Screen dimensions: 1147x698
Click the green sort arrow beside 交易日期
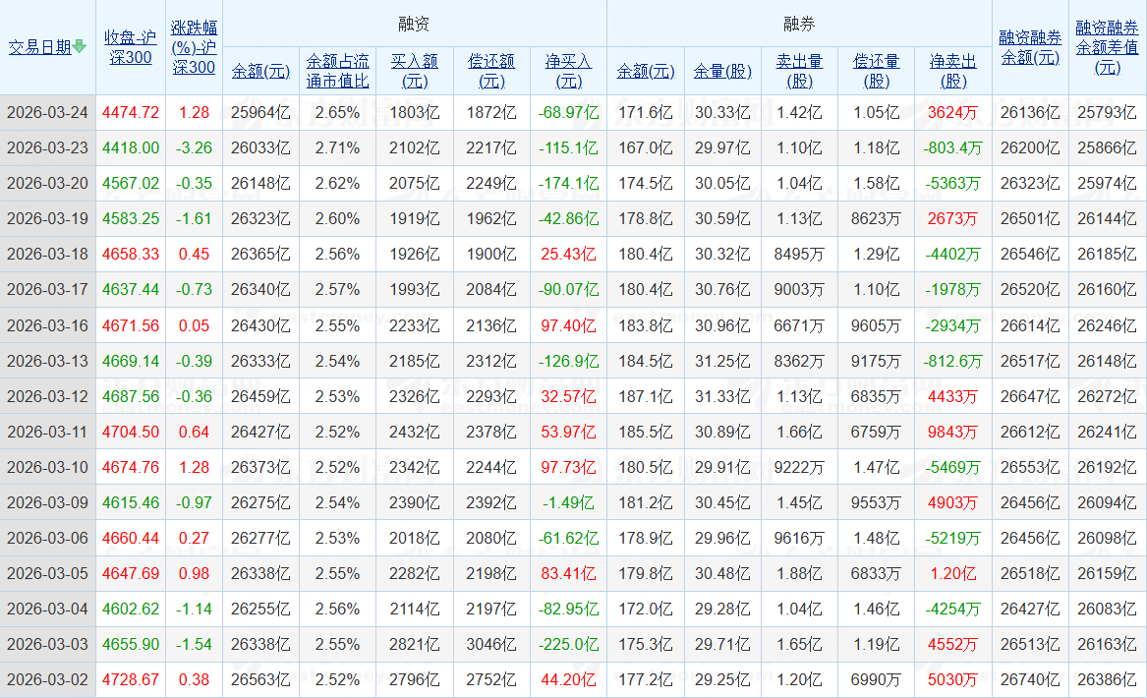79,47
